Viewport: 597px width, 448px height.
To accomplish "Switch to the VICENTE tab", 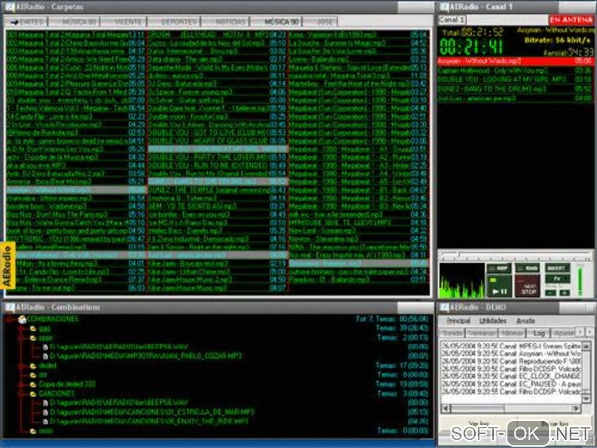I will (x=125, y=22).
